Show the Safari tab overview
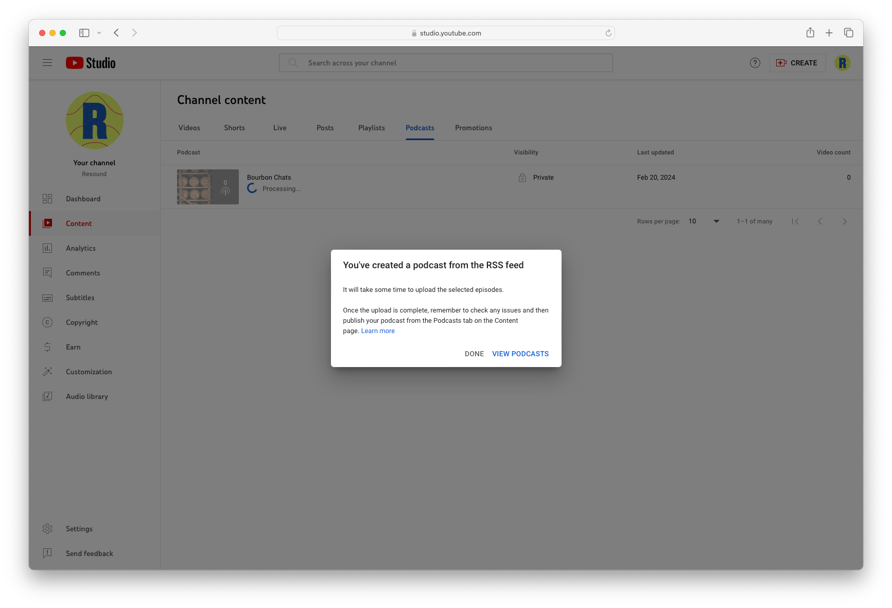This screenshot has height=608, width=892. click(x=849, y=33)
